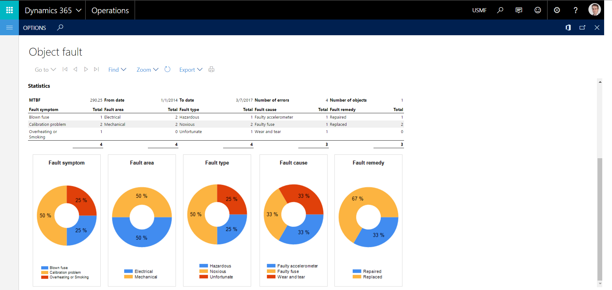Search within the page using the magnifier
612x290 pixels.
click(x=60, y=28)
